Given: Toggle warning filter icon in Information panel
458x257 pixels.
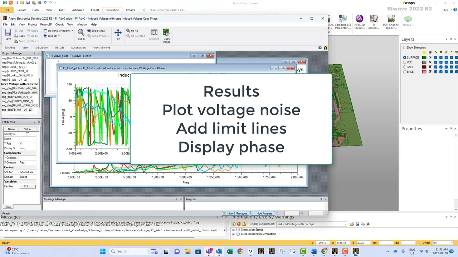Looking at the screenshot, I should click(244, 224).
